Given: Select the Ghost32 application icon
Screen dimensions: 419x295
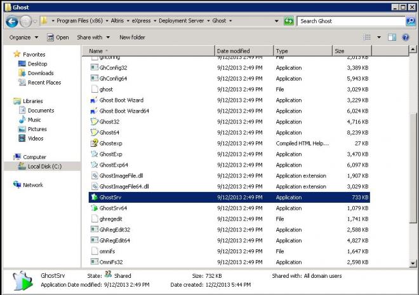Looking at the screenshot, I should click(94, 121).
